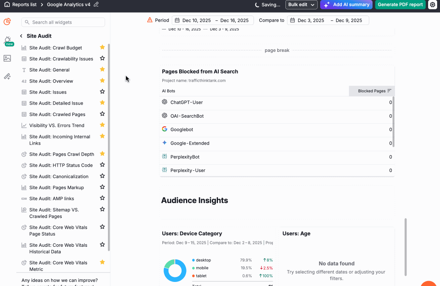Sort the table by Blocked Pages
Image resolution: width=440 pixels, height=286 pixels.
point(371,91)
